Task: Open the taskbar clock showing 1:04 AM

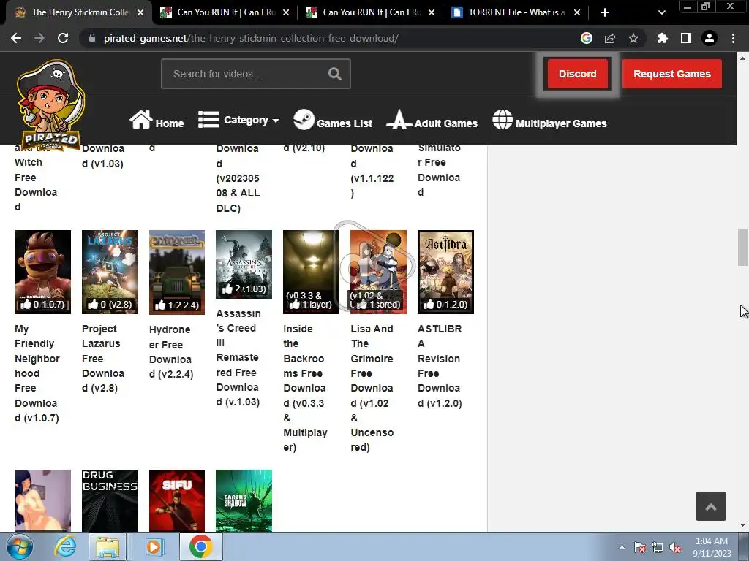Action: (x=712, y=547)
